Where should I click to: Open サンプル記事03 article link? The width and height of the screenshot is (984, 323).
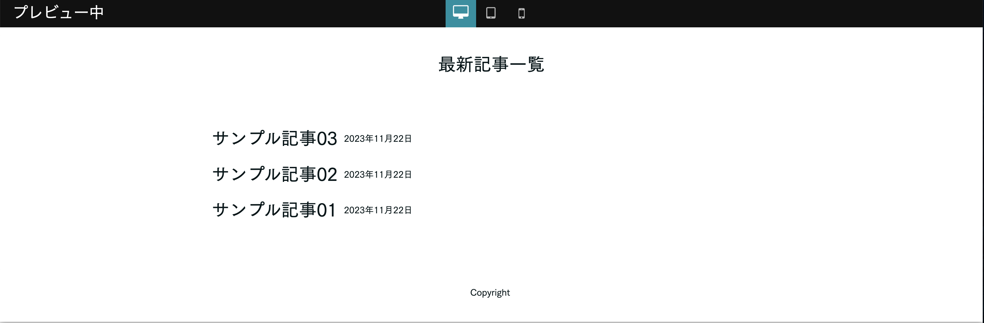pos(275,138)
